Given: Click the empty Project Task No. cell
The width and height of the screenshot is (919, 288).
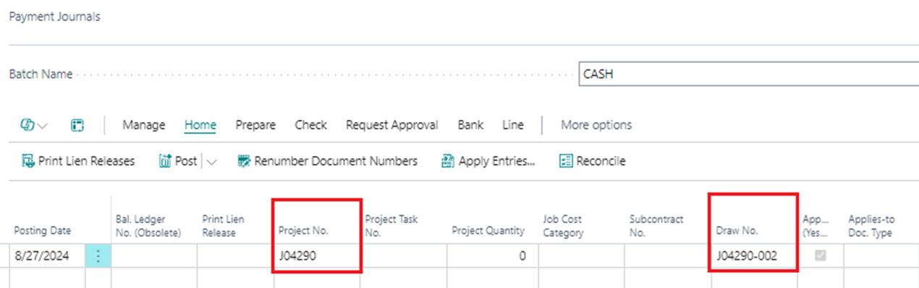Looking at the screenshot, I should pyautogui.click(x=403, y=256).
